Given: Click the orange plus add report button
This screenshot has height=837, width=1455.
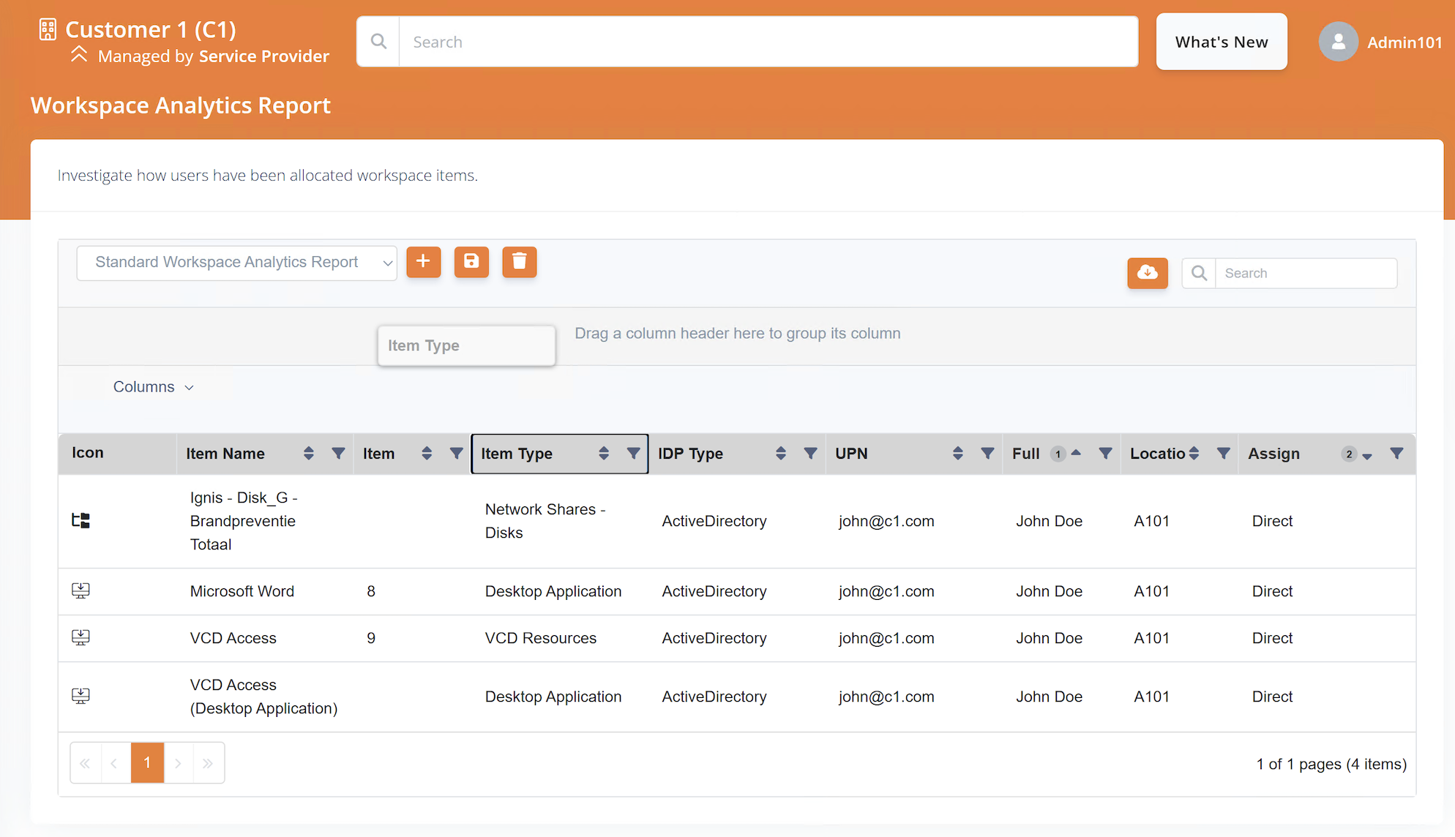Looking at the screenshot, I should (x=423, y=262).
